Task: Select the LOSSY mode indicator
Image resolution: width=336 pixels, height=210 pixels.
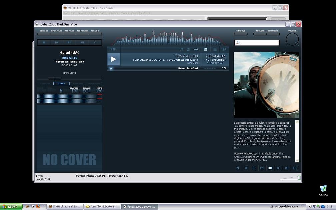Action: coord(61,84)
